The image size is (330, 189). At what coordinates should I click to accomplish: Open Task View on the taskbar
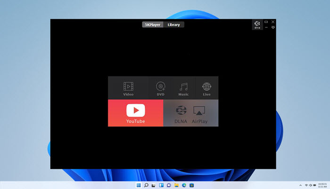point(154,185)
